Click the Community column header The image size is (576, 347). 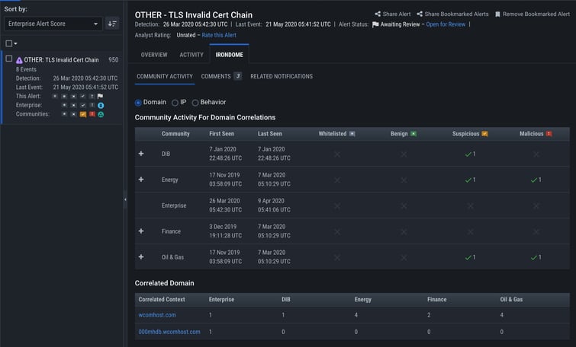click(175, 134)
